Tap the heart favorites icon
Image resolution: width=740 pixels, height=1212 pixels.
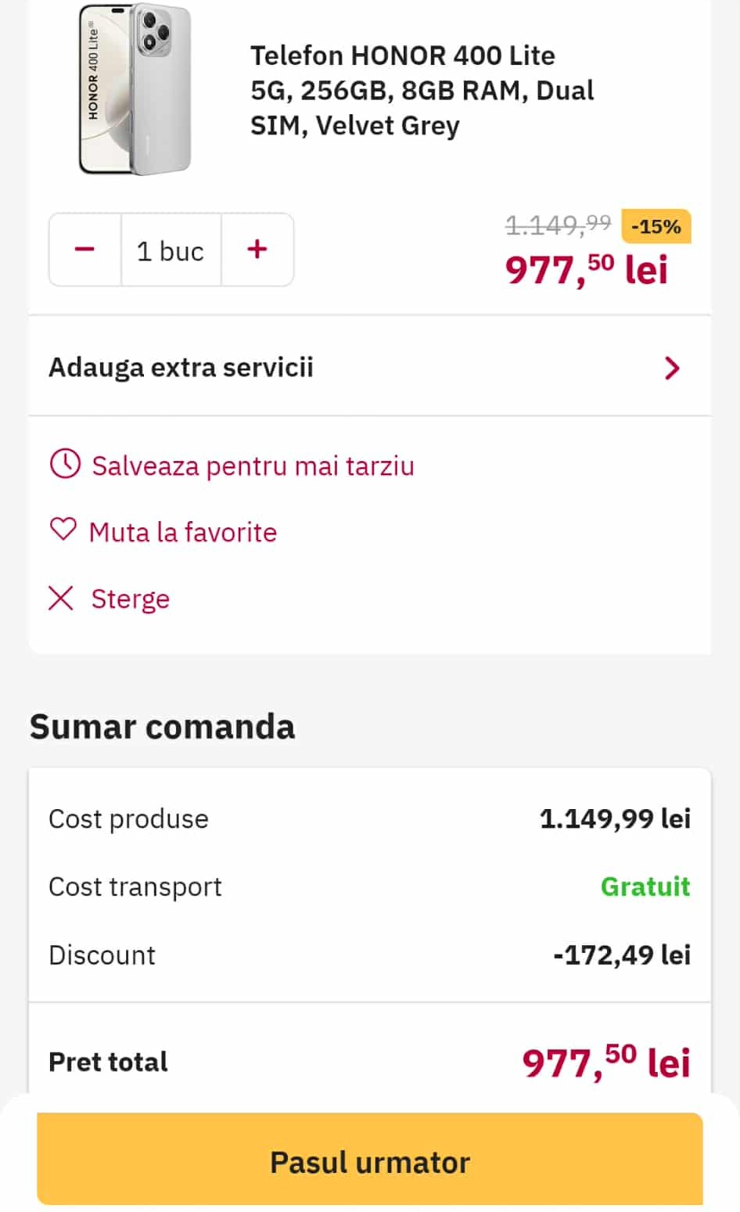tap(63, 530)
